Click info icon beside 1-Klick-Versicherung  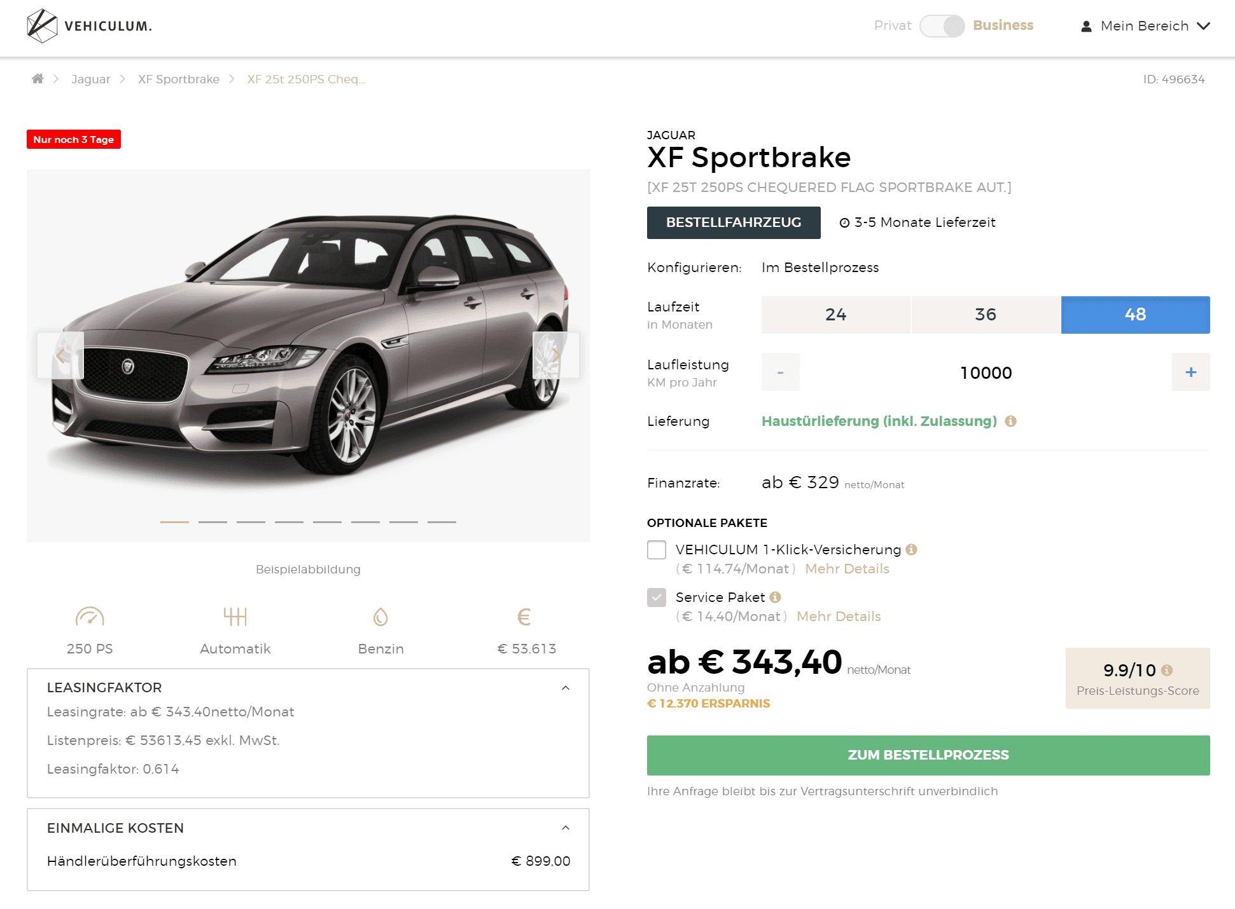(911, 549)
